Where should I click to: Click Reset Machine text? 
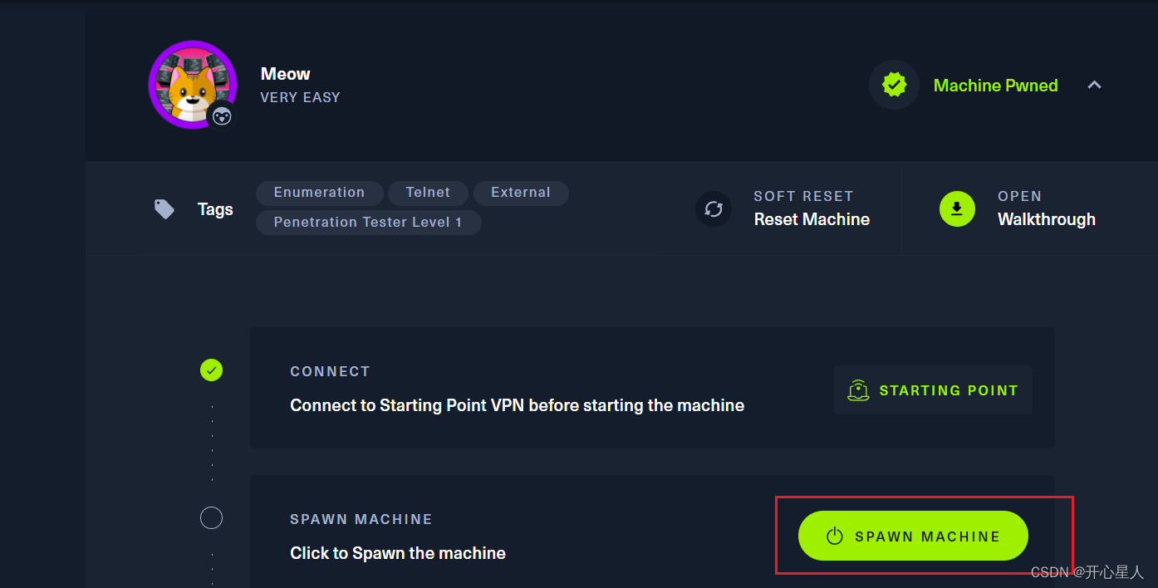click(812, 219)
